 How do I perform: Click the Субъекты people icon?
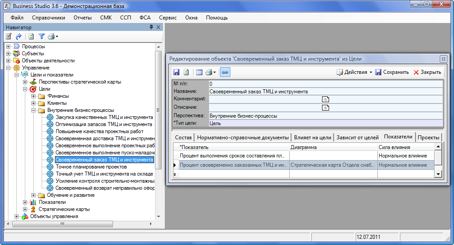point(16,54)
